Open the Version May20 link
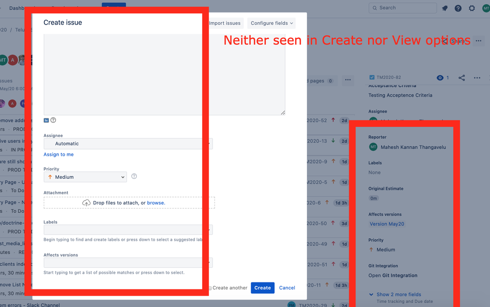This screenshot has width=490, height=307. tap(387, 224)
